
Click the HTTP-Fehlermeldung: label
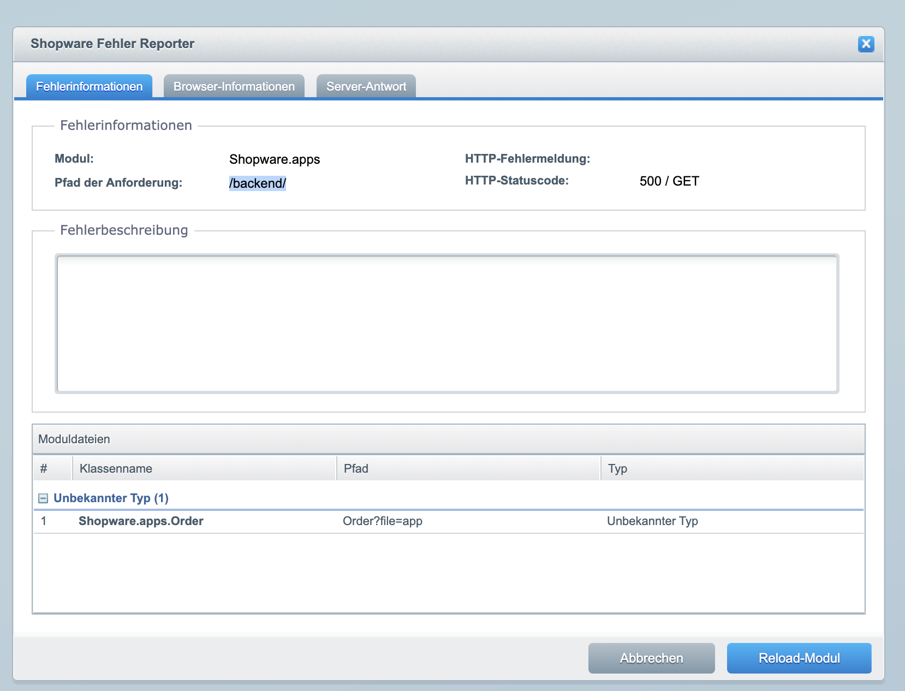tap(527, 159)
